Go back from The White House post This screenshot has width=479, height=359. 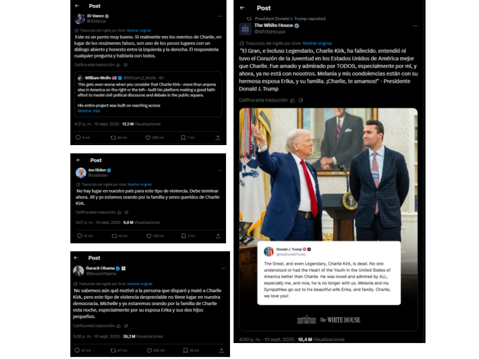click(x=242, y=8)
